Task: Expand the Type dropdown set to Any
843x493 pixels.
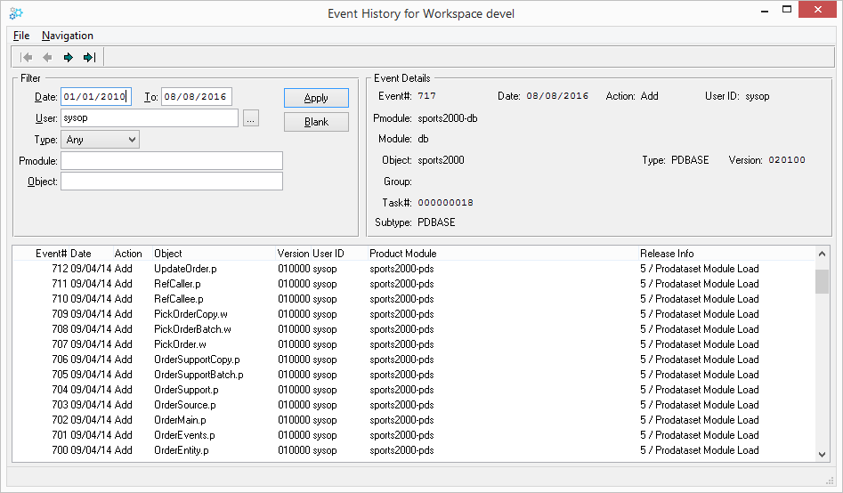Action: 100,140
